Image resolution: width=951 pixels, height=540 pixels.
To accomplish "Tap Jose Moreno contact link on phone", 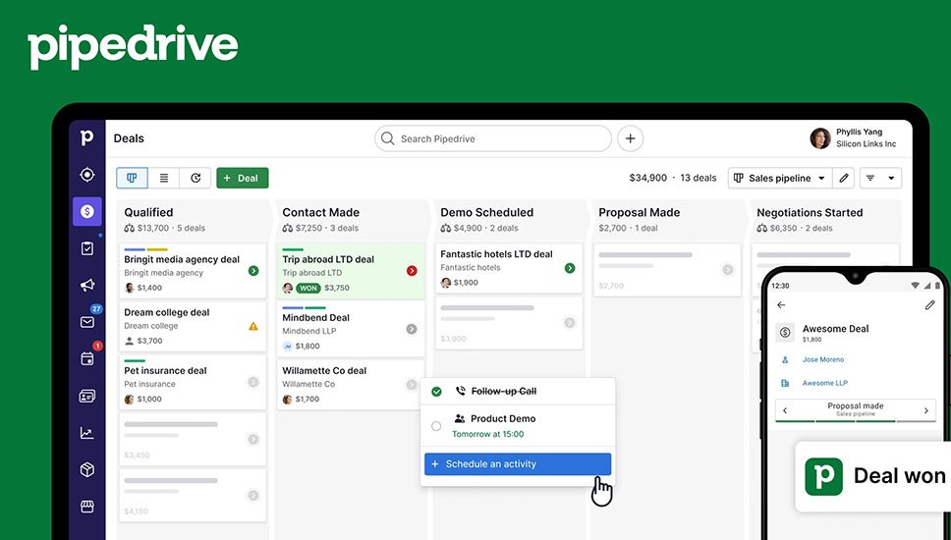I will (x=823, y=359).
